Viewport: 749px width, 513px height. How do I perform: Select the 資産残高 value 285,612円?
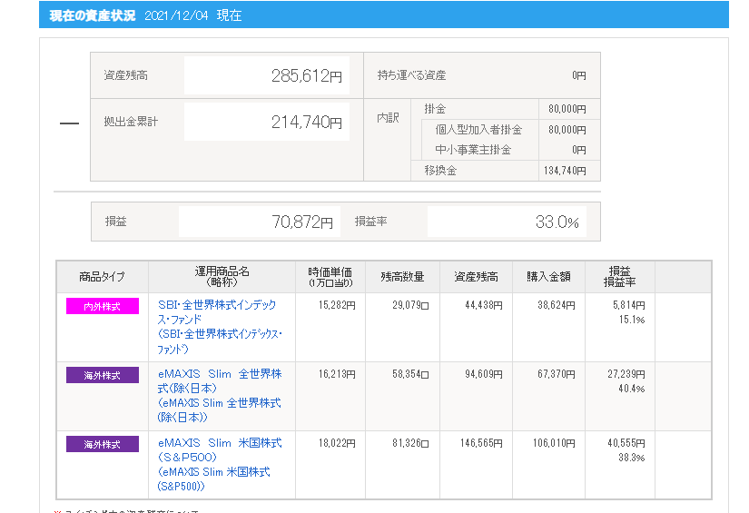point(306,76)
